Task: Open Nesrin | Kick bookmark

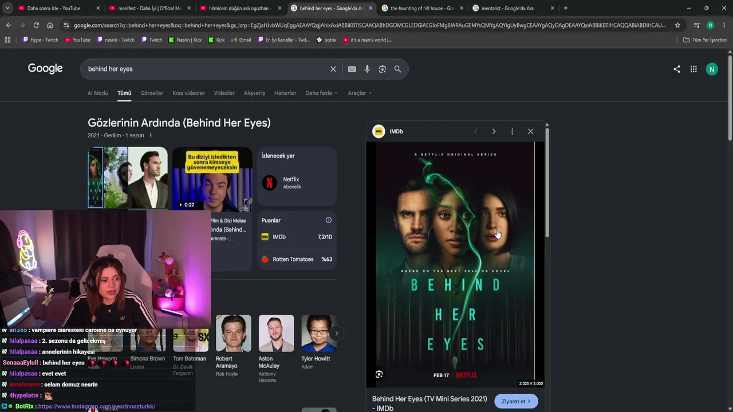Action: tap(185, 40)
